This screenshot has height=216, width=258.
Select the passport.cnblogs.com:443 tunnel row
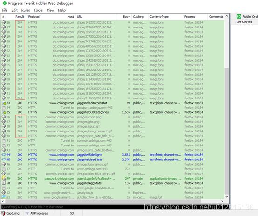pos(113,107)
